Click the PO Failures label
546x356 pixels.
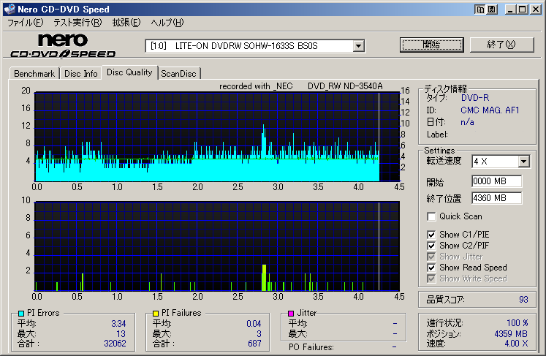(x=311, y=347)
